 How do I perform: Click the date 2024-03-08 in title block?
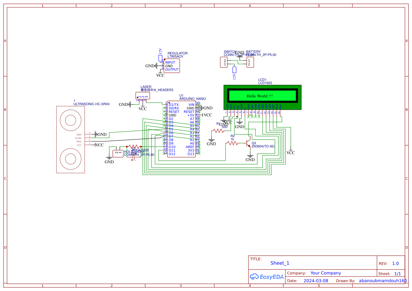[315, 280]
